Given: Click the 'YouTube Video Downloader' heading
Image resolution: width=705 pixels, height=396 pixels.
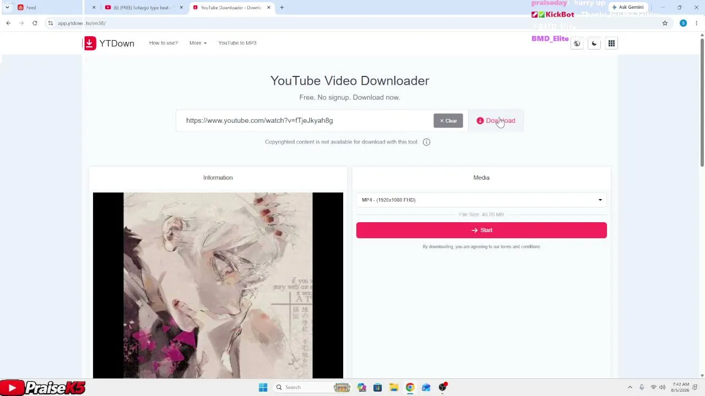Looking at the screenshot, I should click(350, 81).
